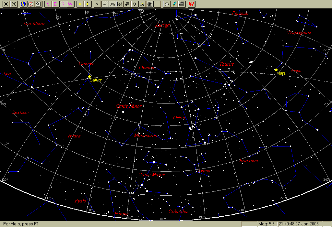Click the Orion constellation label

point(179,118)
